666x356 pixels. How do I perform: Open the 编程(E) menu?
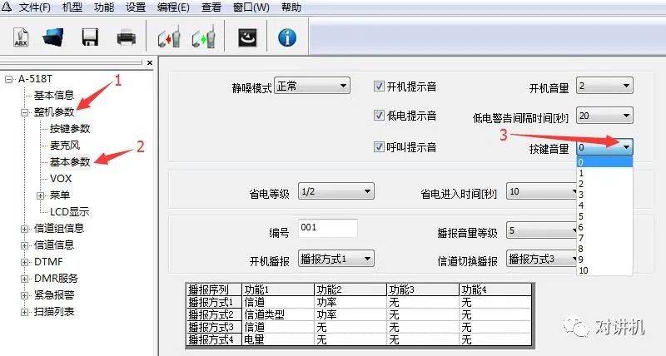[173, 7]
